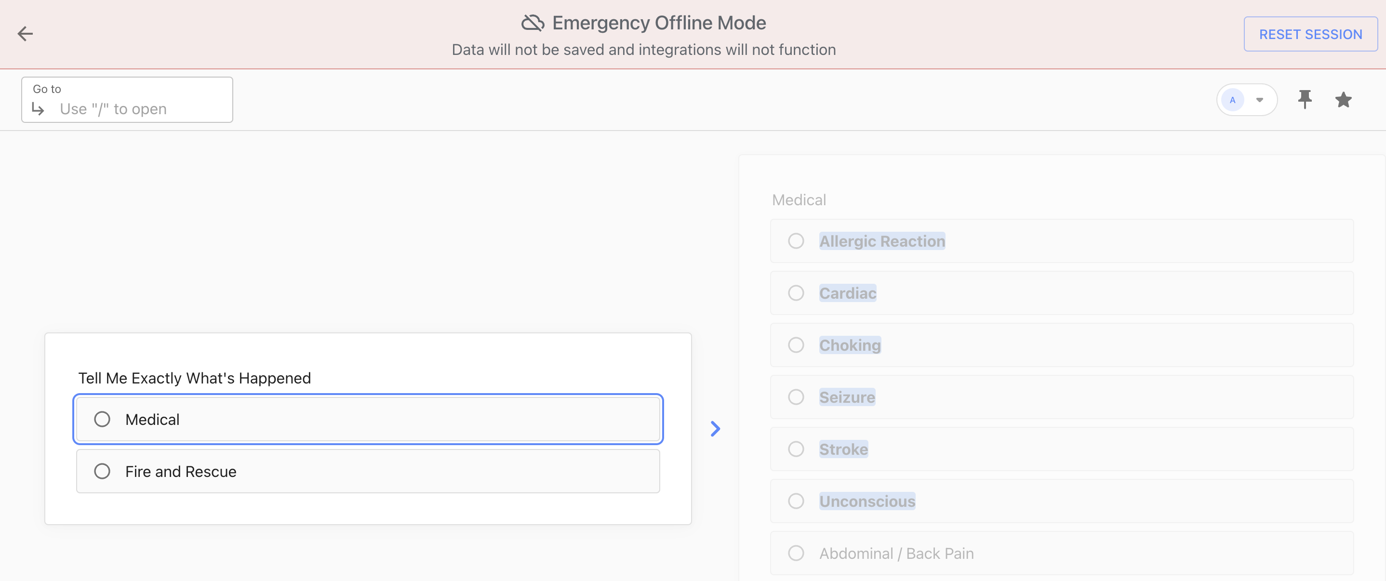Click the blue next chevron arrow
The image size is (1386, 581).
[715, 429]
